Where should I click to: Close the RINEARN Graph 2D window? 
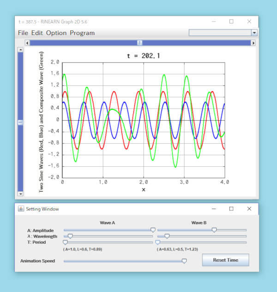[x=249, y=22]
